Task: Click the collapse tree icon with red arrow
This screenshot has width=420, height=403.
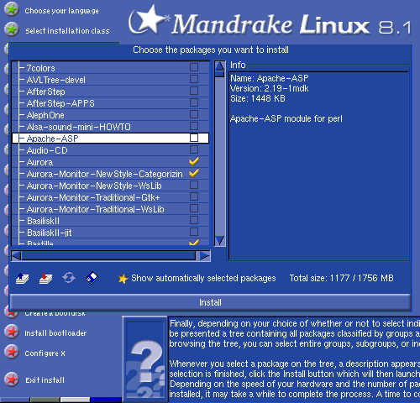Action: 45,279
